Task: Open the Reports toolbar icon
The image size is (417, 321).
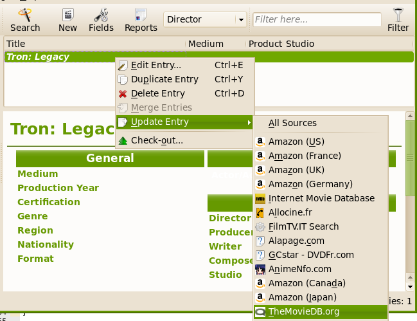Action: (141, 15)
